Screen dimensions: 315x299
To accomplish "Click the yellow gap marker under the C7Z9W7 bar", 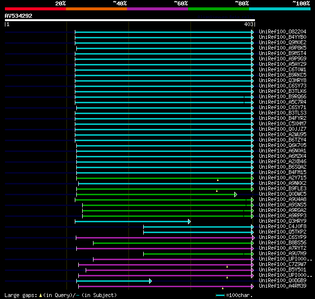I will [227, 267].
